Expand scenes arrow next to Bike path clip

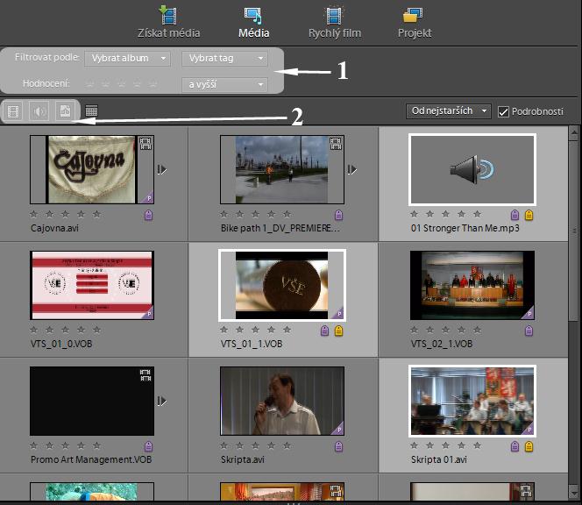tap(351, 170)
